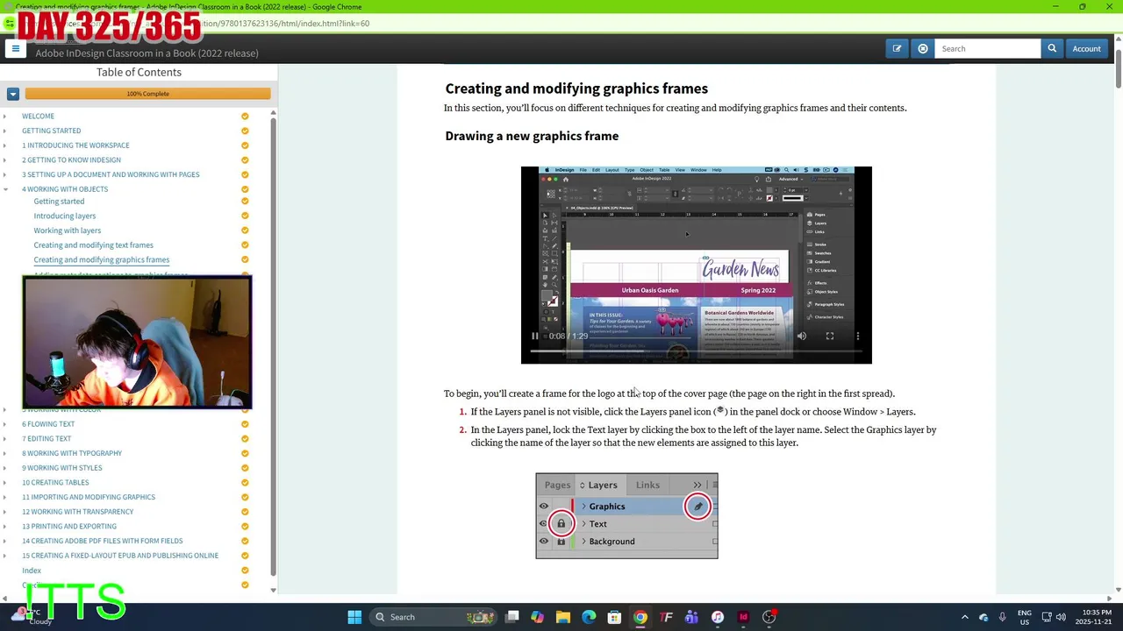The width and height of the screenshot is (1123, 631).
Task: Toggle completion check for Index
Action: pos(245,571)
